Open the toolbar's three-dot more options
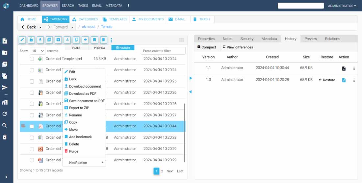The width and height of the screenshot is (362, 183). (x=111, y=40)
